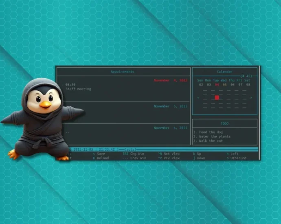Click the ^P Prv View command

point(169,158)
